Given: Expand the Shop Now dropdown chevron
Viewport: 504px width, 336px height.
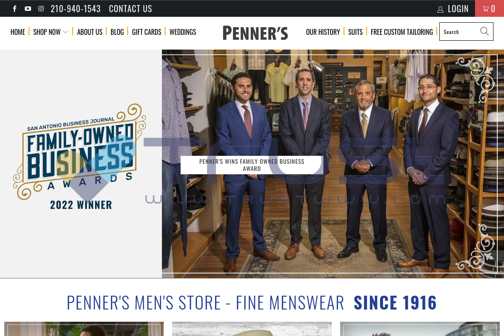Looking at the screenshot, I should pyautogui.click(x=66, y=32).
